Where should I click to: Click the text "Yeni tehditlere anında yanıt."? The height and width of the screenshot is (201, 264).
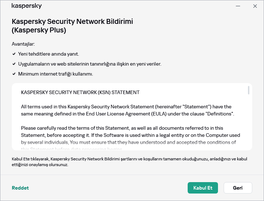coord(49,54)
